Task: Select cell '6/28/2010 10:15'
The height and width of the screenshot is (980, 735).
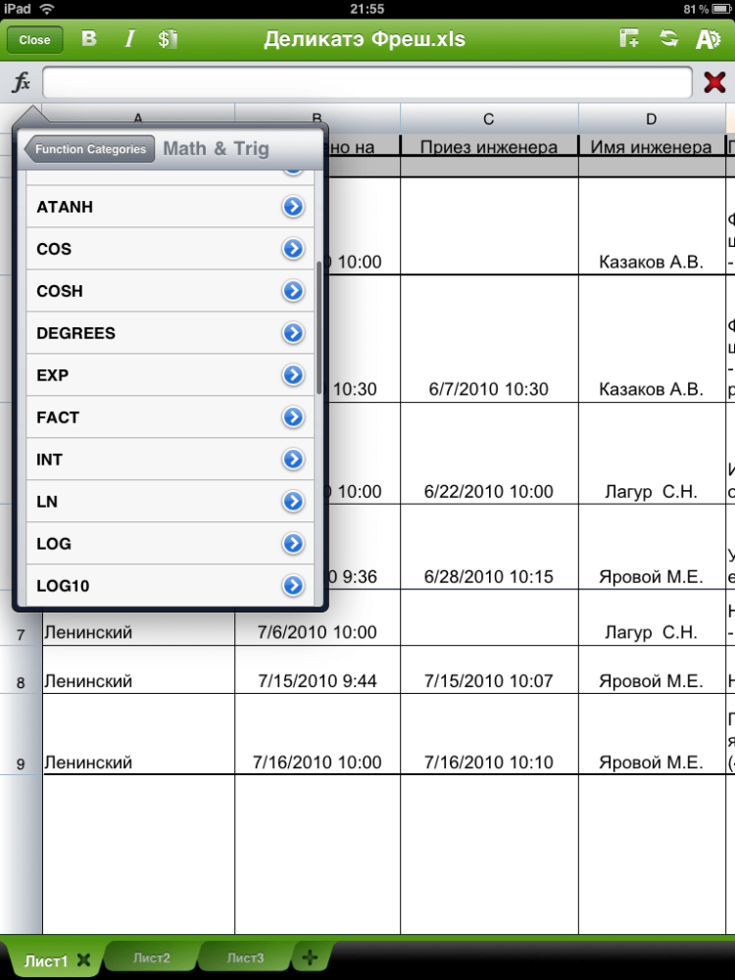Action: 489,547
